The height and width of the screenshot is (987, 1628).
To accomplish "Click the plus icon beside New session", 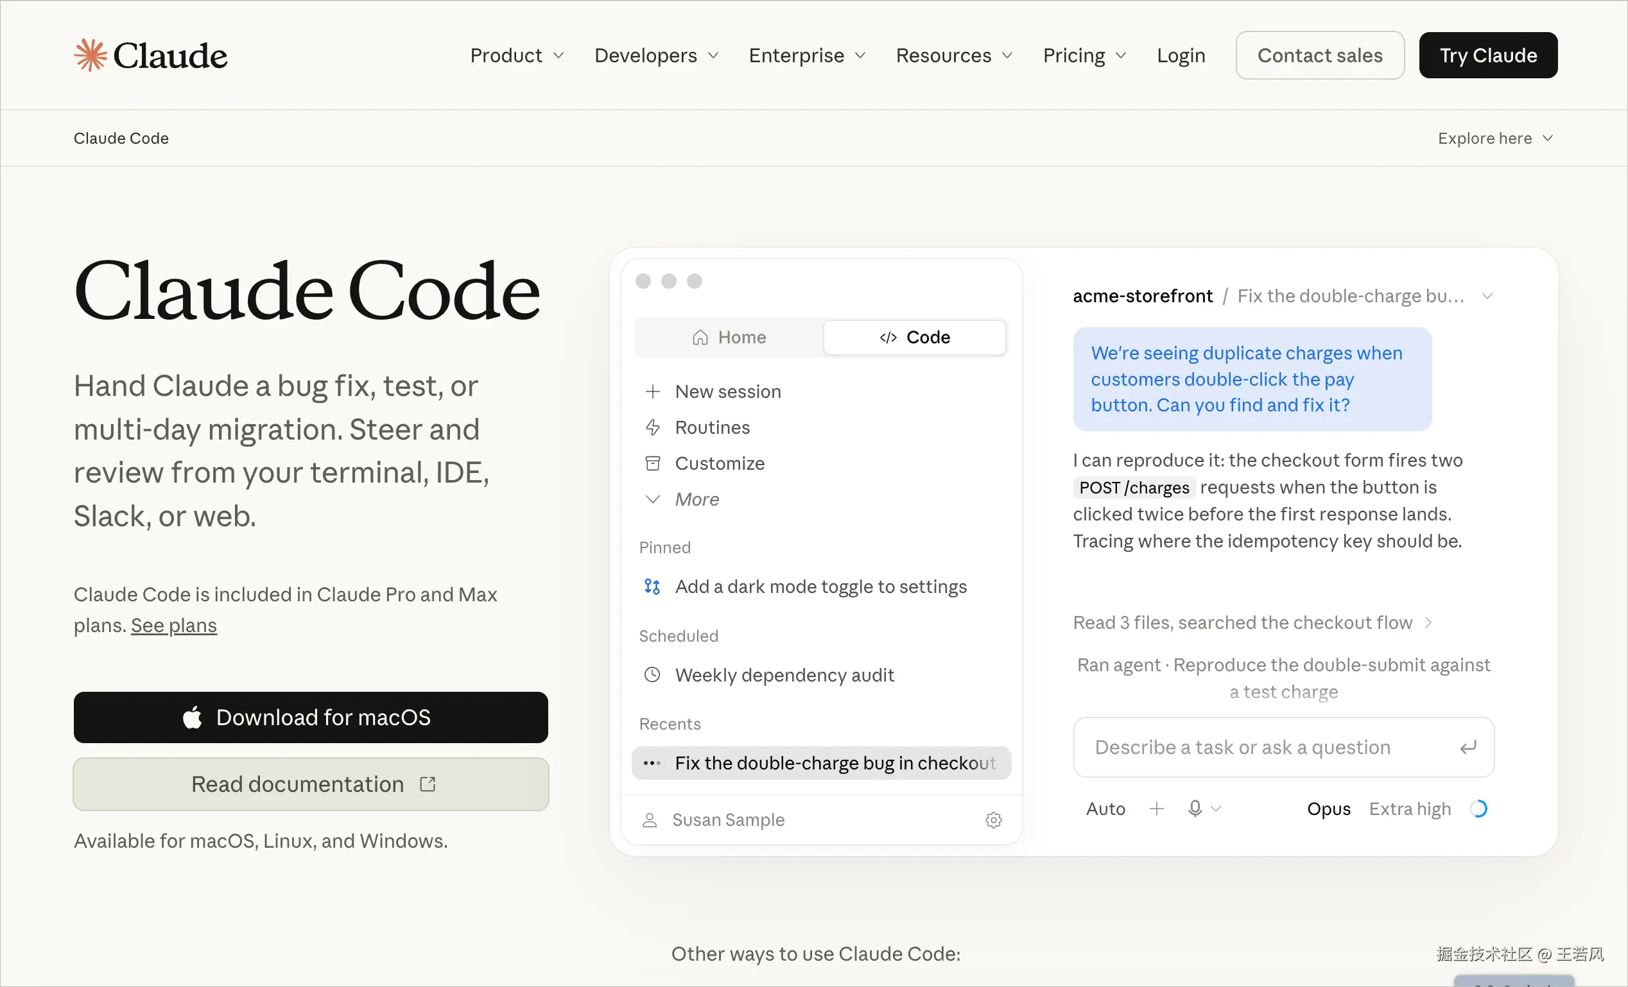I will coord(652,391).
